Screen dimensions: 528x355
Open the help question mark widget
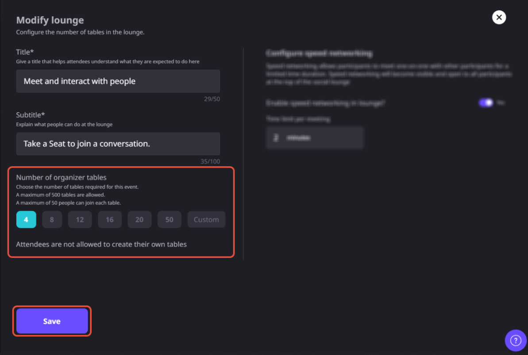click(x=516, y=340)
